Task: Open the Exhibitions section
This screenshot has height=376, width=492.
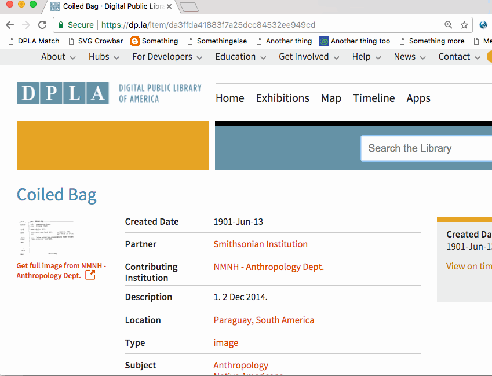Action: (x=283, y=98)
